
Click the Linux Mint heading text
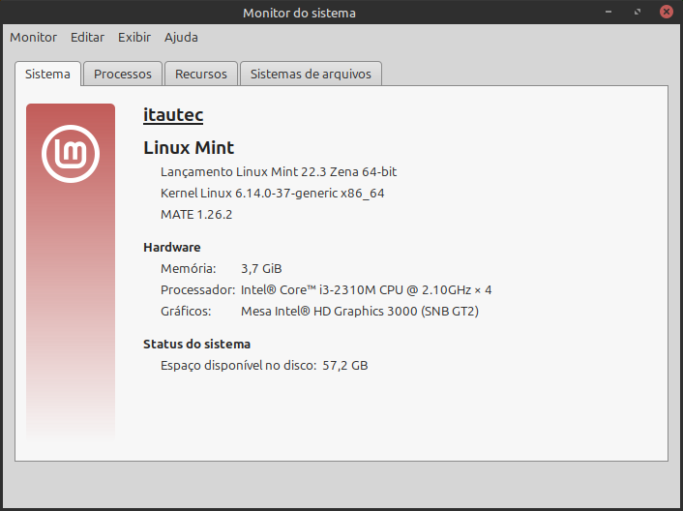pos(189,147)
